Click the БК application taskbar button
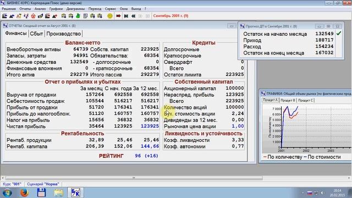This screenshot has width=352, height=198. tap(75, 193)
